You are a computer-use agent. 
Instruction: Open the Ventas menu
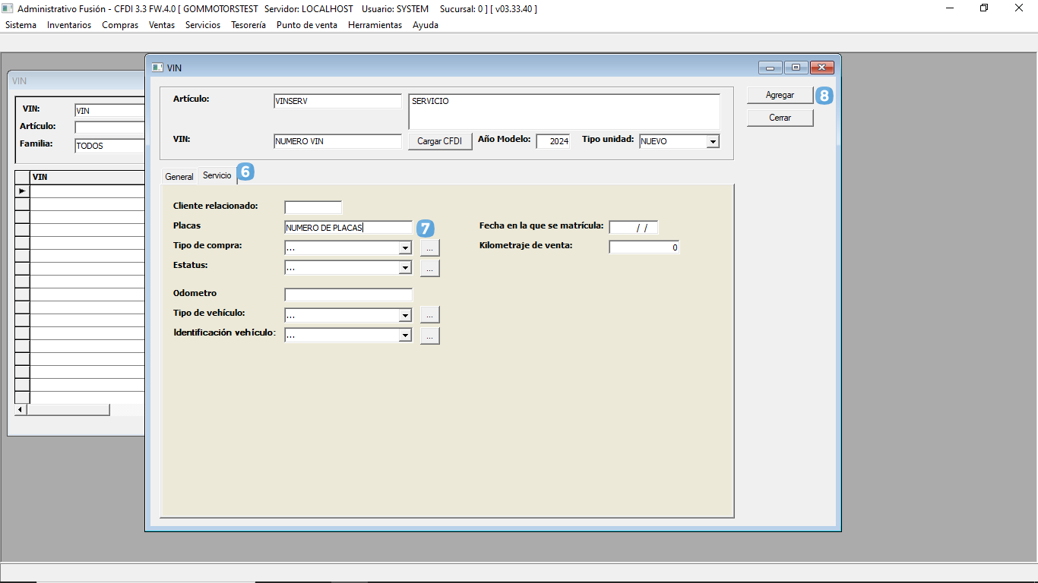pyautogui.click(x=162, y=25)
